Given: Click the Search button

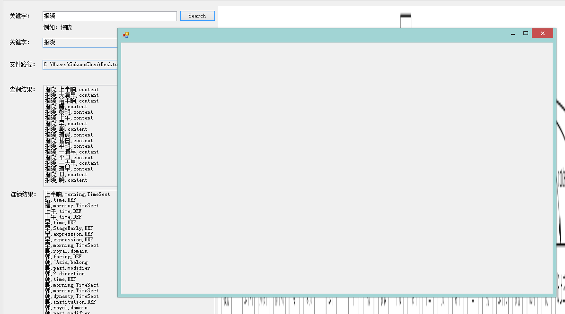Looking at the screenshot, I should pos(197,16).
